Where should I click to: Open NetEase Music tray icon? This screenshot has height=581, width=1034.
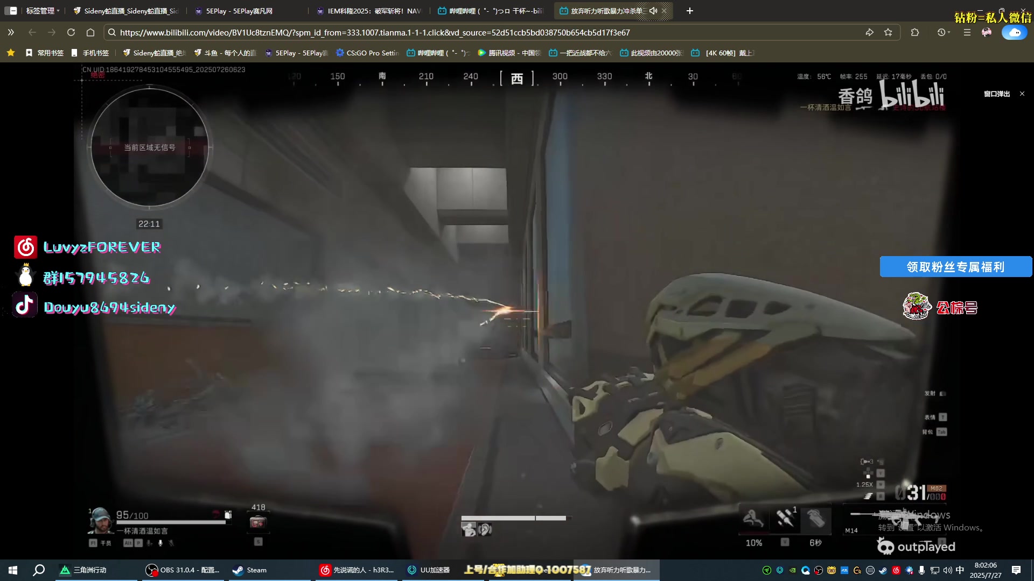point(896,570)
